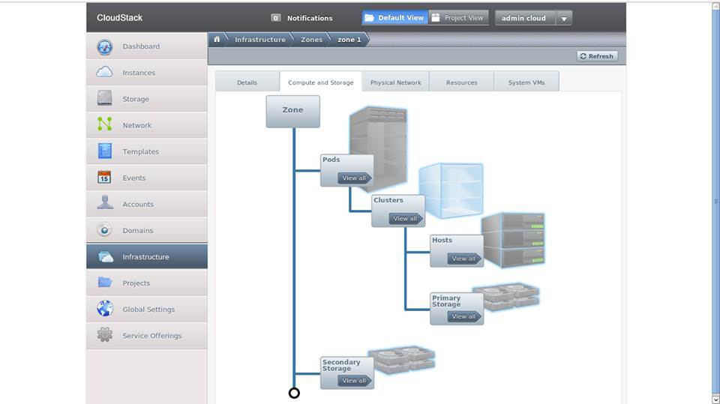Expand the admin cloud user dropdown
The image size is (720, 404).
[564, 19]
